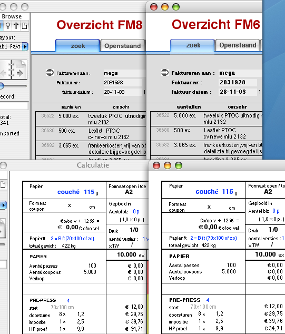Image resolution: width=285 pixels, height=334 pixels.
Task: Click record number field under 'record:'
Action: click(14, 106)
